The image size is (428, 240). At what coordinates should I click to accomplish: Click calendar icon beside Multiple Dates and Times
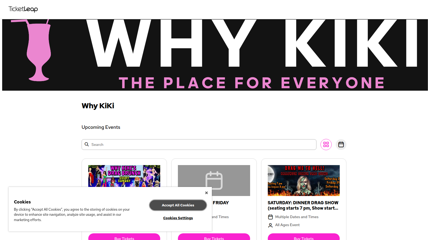point(270,217)
